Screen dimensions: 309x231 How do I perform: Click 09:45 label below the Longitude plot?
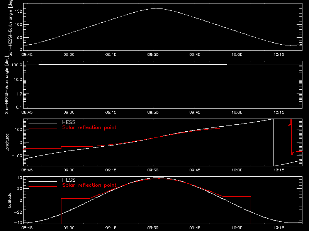[195, 170]
